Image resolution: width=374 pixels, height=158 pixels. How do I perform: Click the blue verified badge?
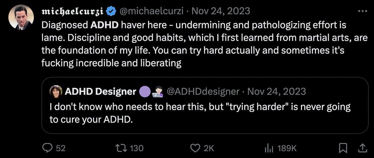coord(111,12)
